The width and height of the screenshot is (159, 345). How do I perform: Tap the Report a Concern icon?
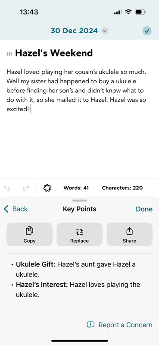point(90,325)
